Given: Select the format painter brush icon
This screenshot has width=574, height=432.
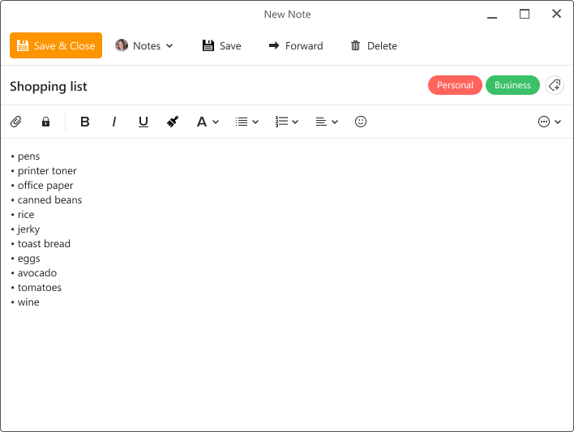Looking at the screenshot, I should (172, 122).
